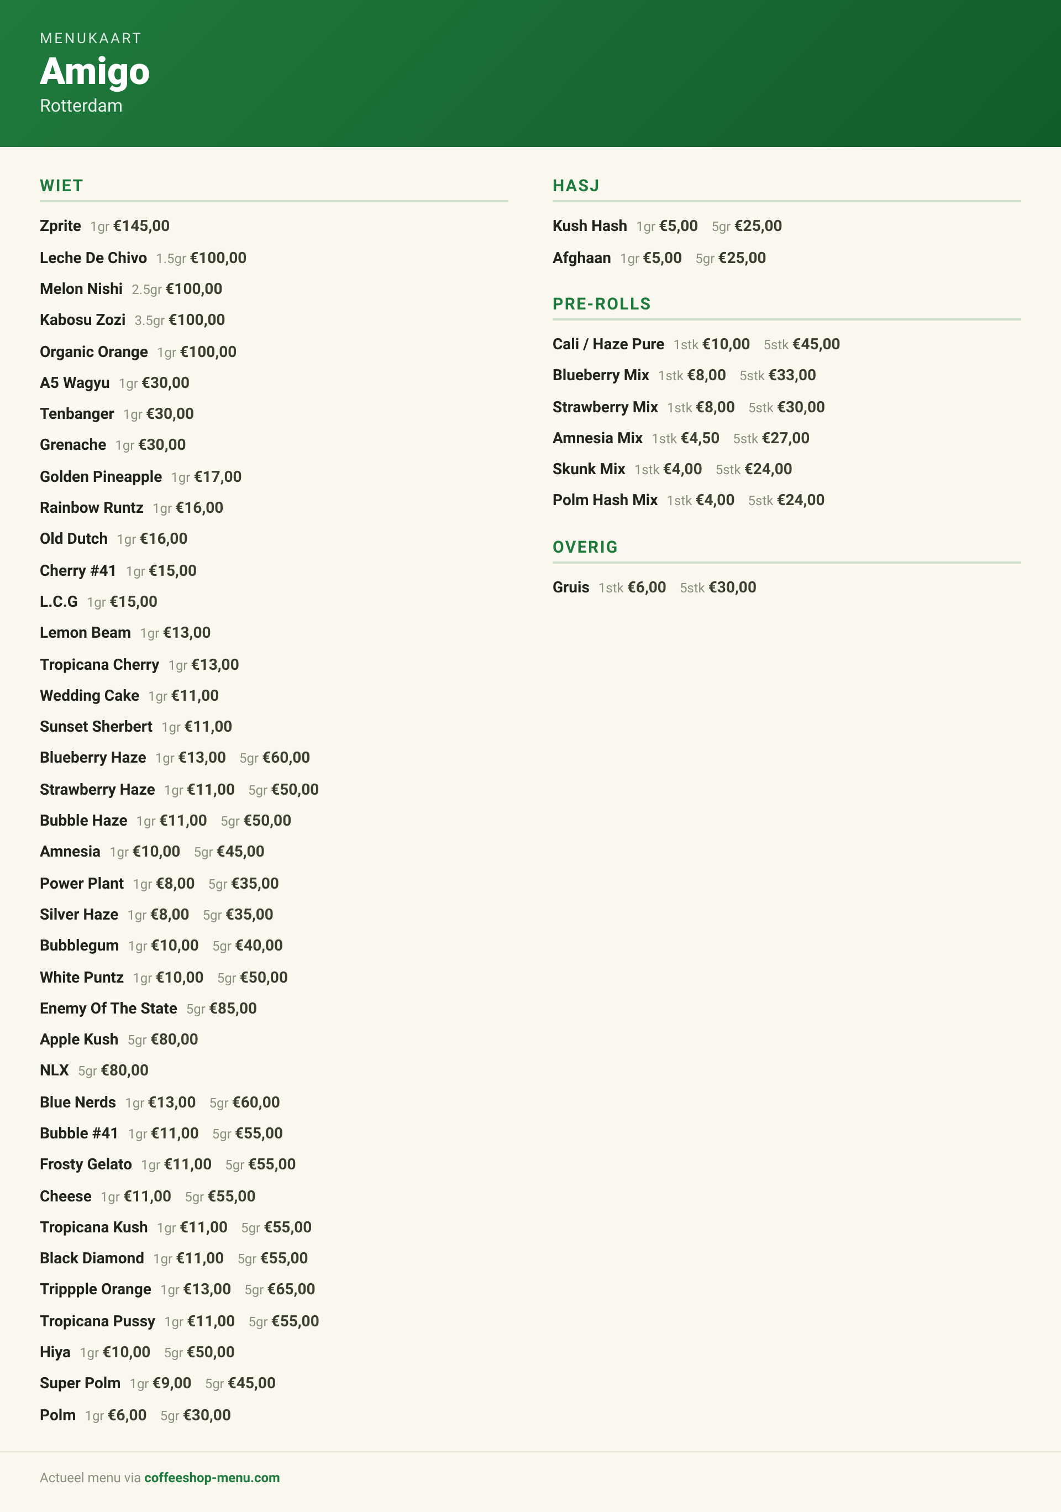Click the PRE-ROLLS section heading
This screenshot has width=1061, height=1512.
(601, 303)
